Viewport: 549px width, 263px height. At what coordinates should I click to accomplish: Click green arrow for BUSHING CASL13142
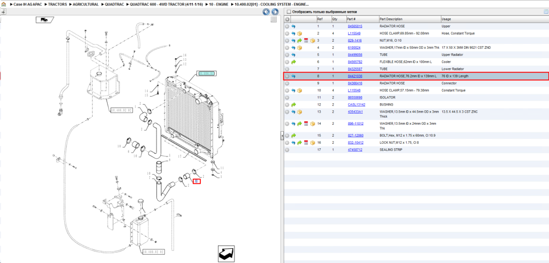[293, 105]
